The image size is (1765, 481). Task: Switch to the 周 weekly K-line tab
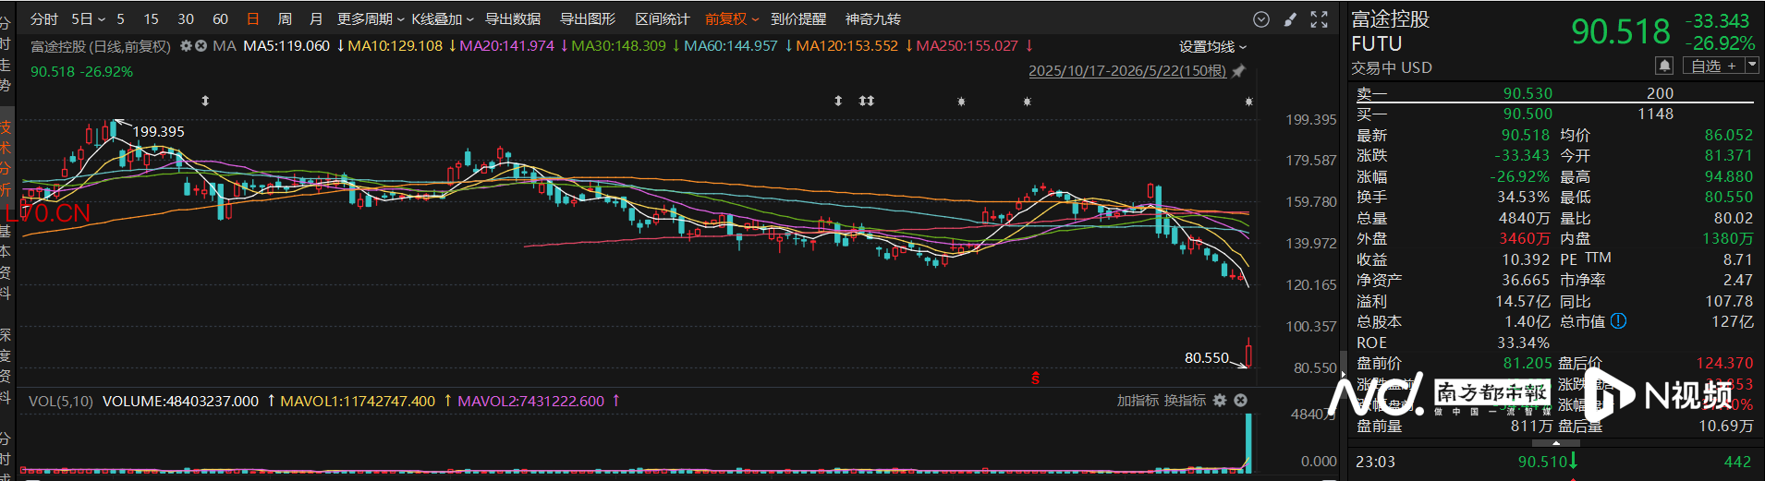(285, 18)
